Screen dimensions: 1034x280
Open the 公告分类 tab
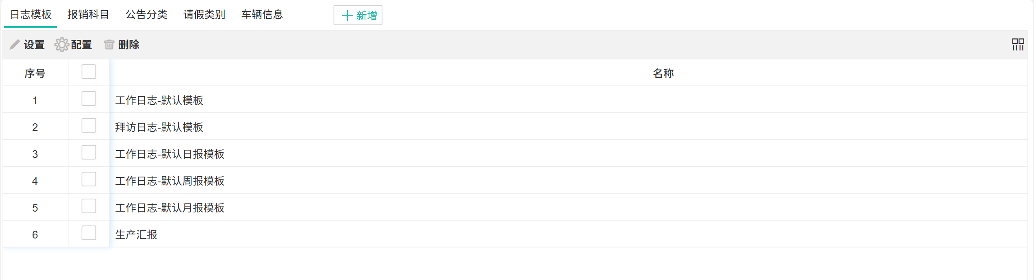tap(146, 15)
